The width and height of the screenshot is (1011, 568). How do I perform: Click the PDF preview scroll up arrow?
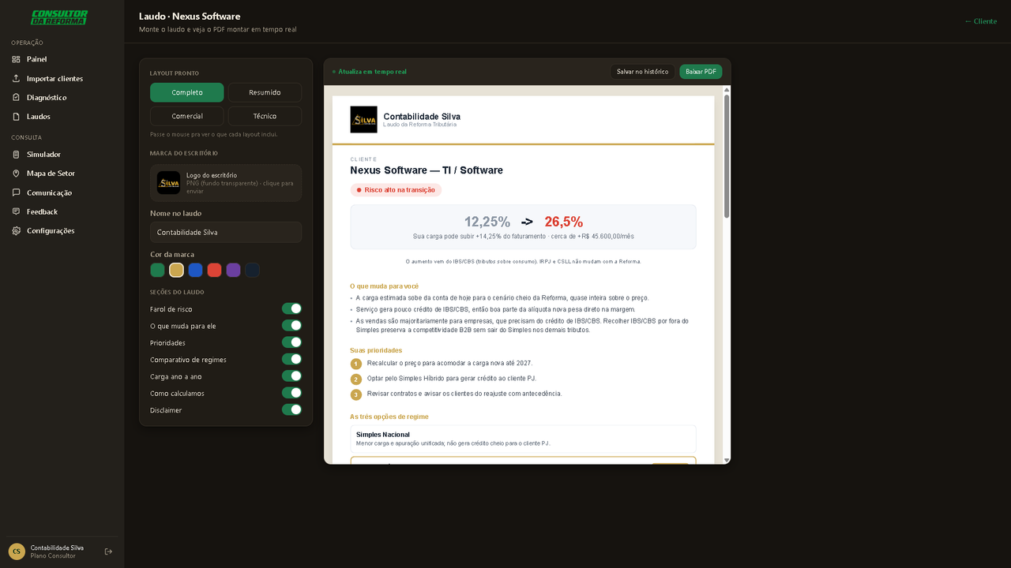pos(727,90)
